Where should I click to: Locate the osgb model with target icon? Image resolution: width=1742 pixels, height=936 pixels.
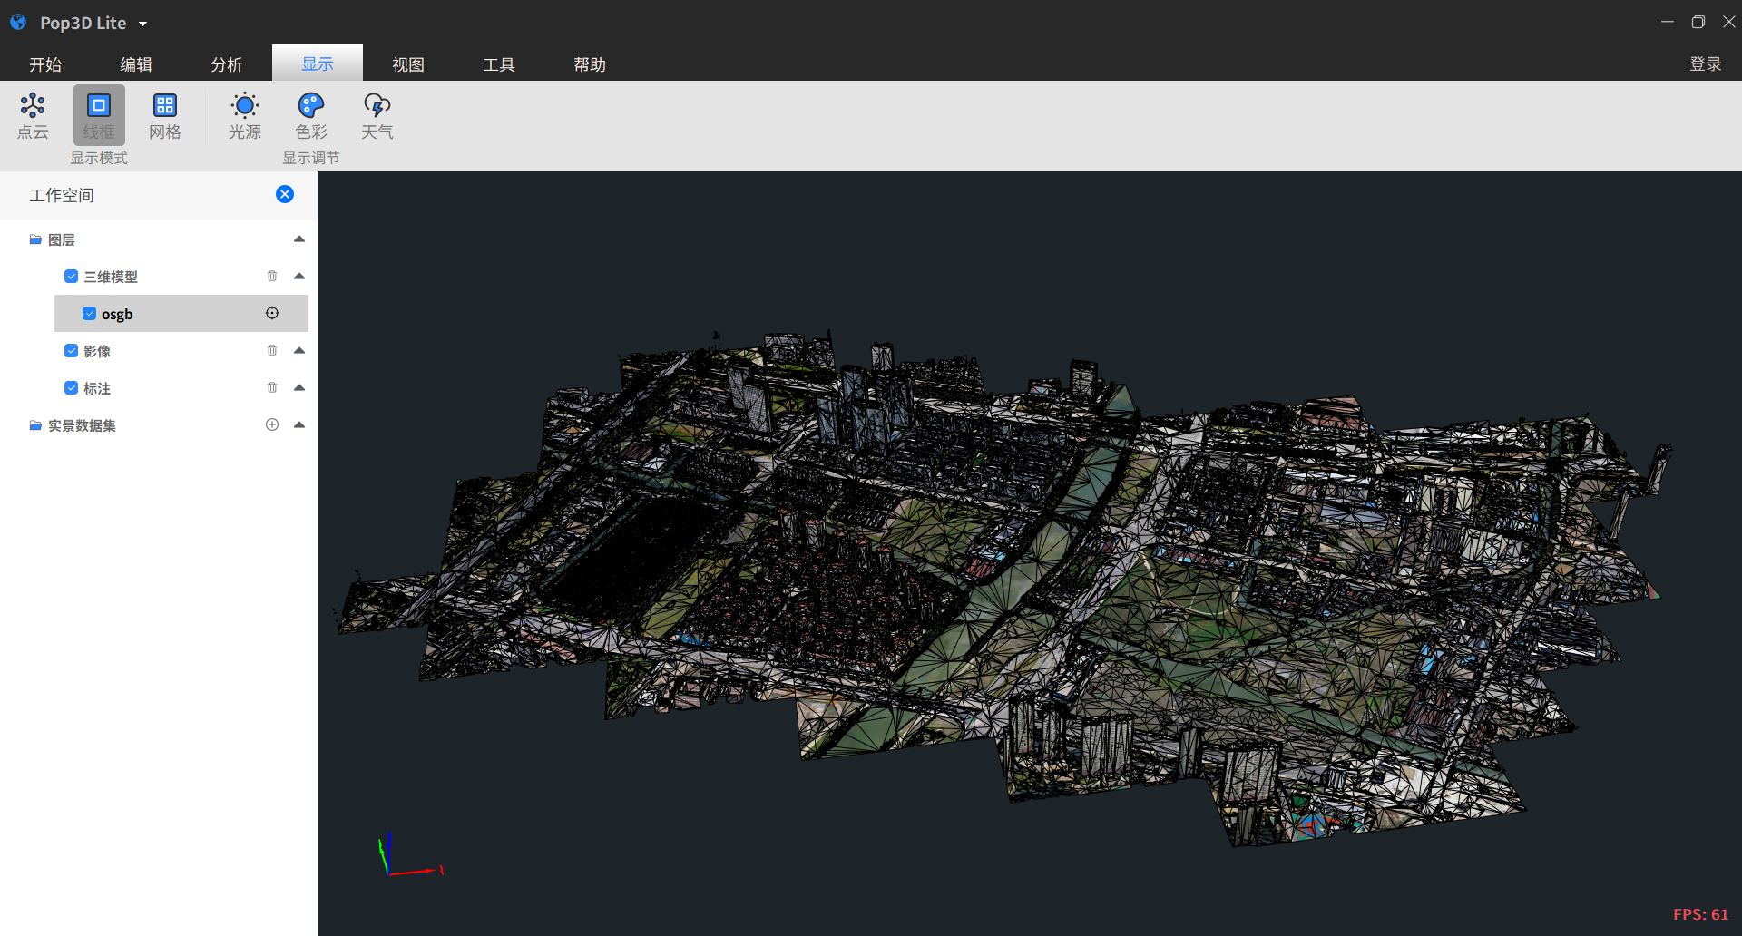coord(272,313)
